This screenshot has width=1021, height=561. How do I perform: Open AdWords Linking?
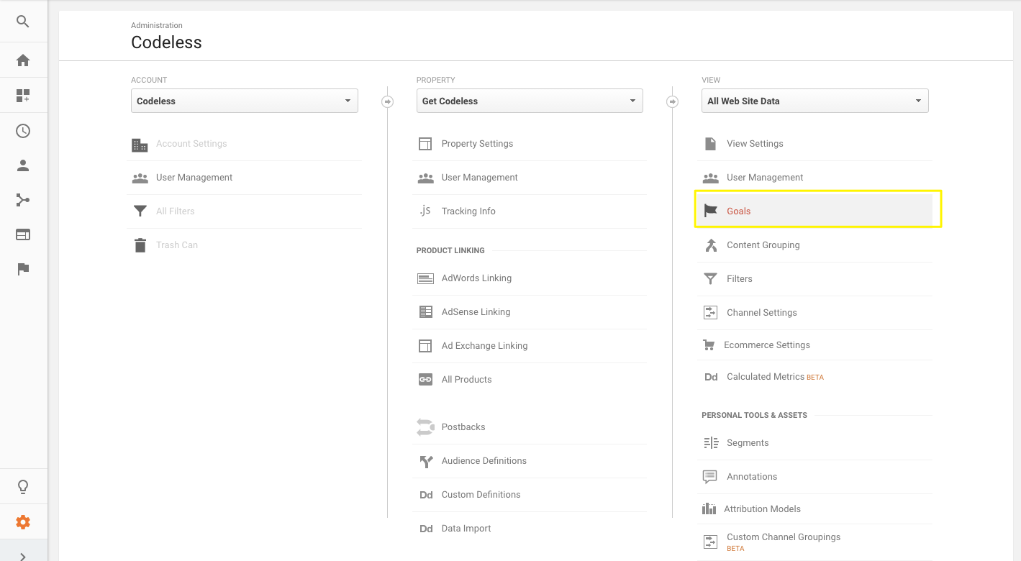click(476, 278)
